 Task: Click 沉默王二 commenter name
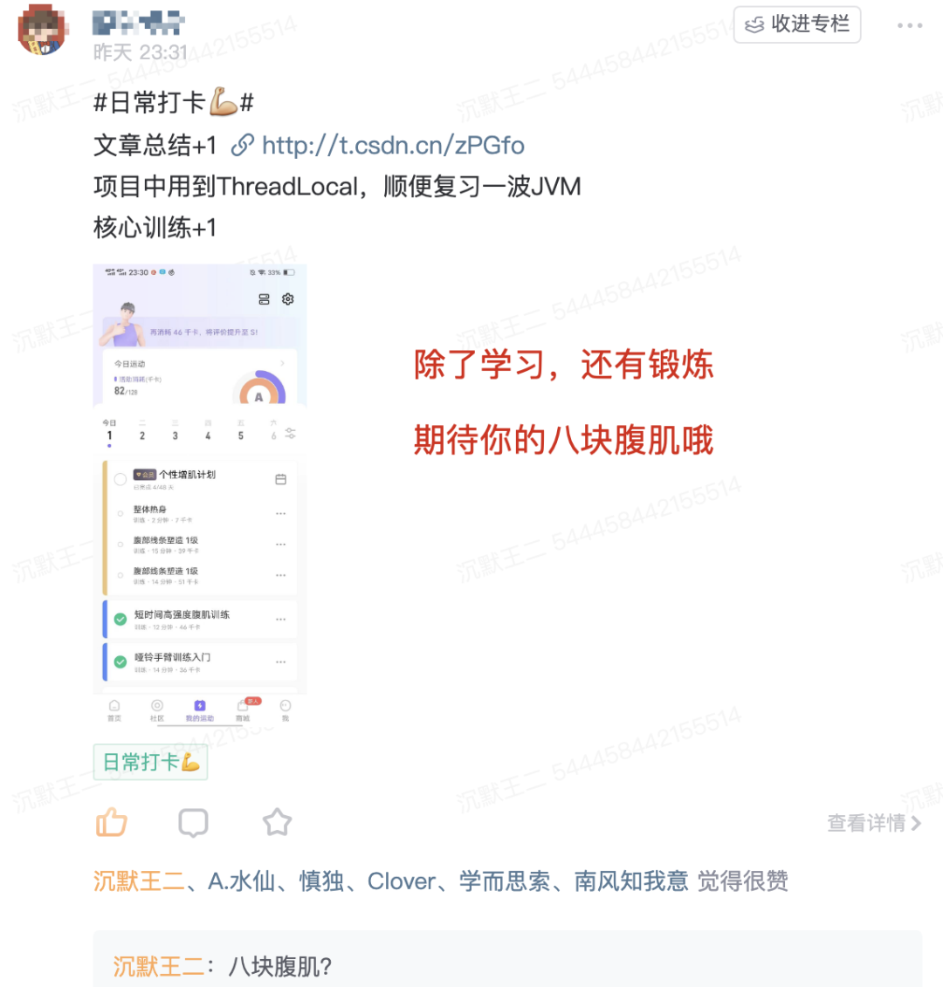(x=159, y=966)
